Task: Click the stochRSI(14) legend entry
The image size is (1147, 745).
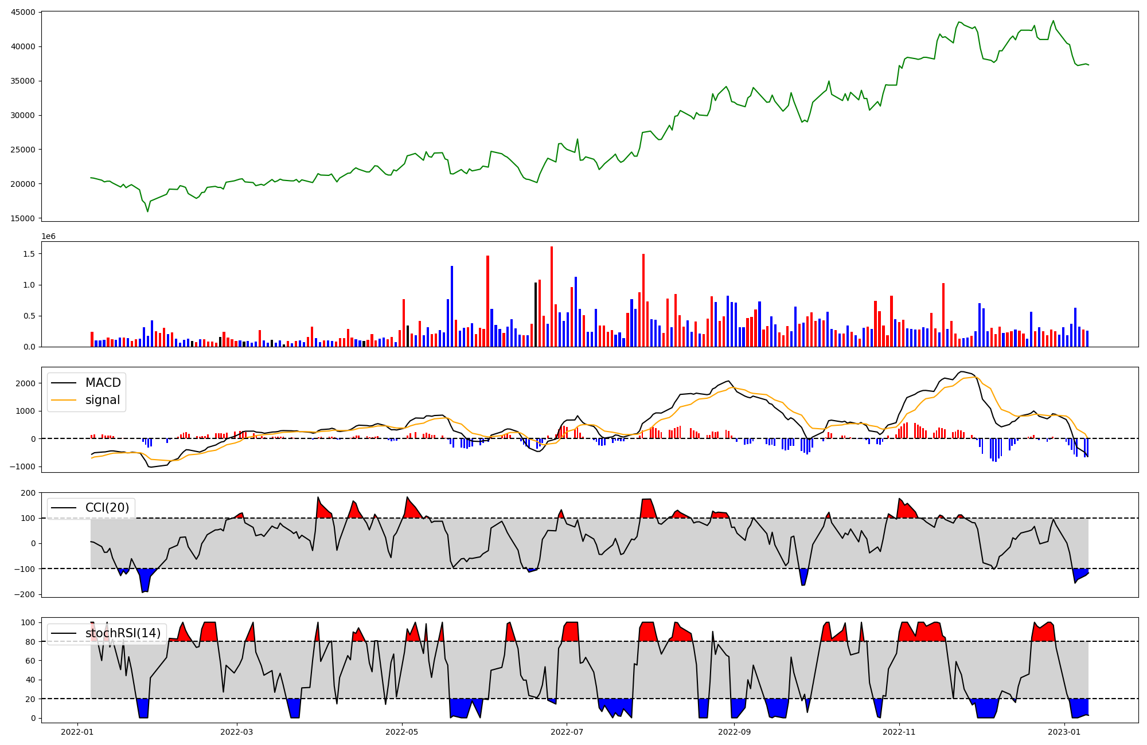Action: click(123, 633)
